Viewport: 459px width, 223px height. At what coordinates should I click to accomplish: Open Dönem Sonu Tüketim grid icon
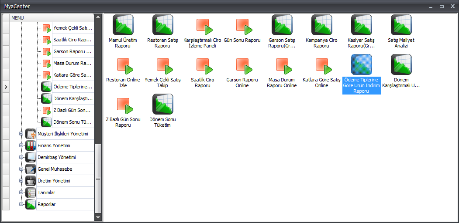point(163,104)
